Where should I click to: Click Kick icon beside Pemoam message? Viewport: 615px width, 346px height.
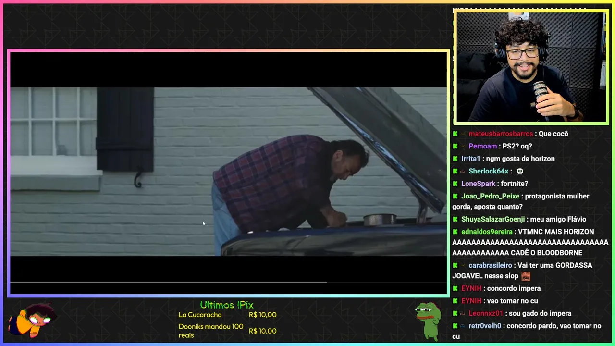coord(455,146)
